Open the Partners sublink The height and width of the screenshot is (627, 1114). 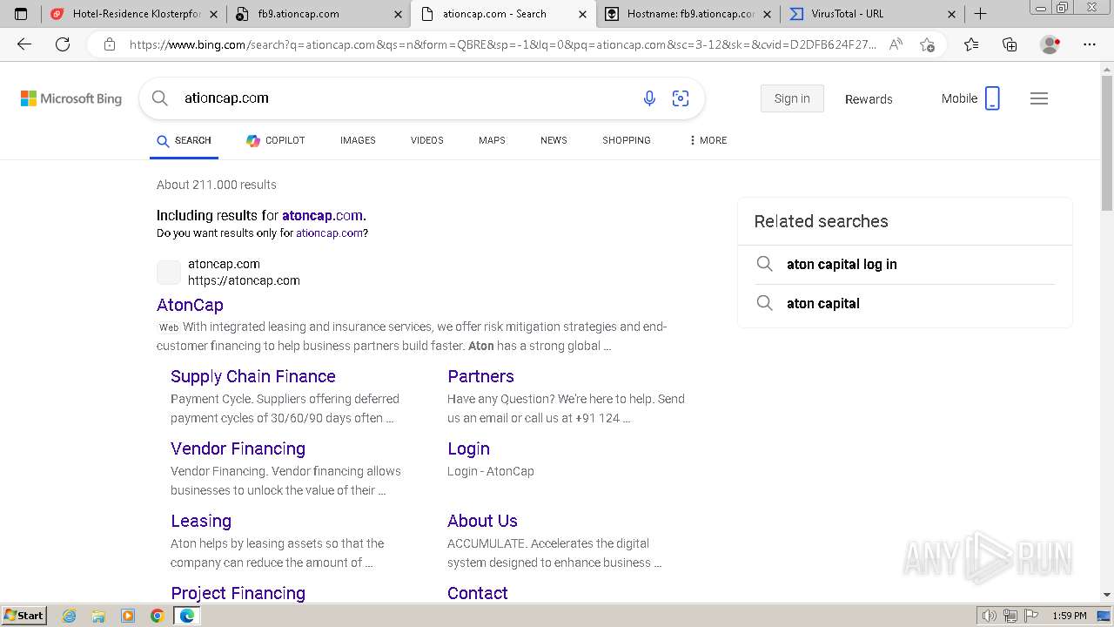tap(480, 376)
